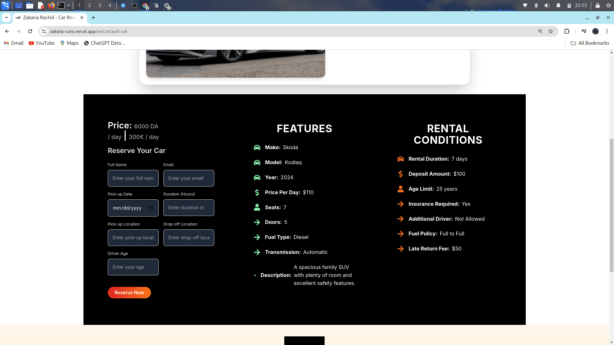Open the Wi-Fi network indicator
Viewport: 614px width, 345px height.
coord(525,5)
